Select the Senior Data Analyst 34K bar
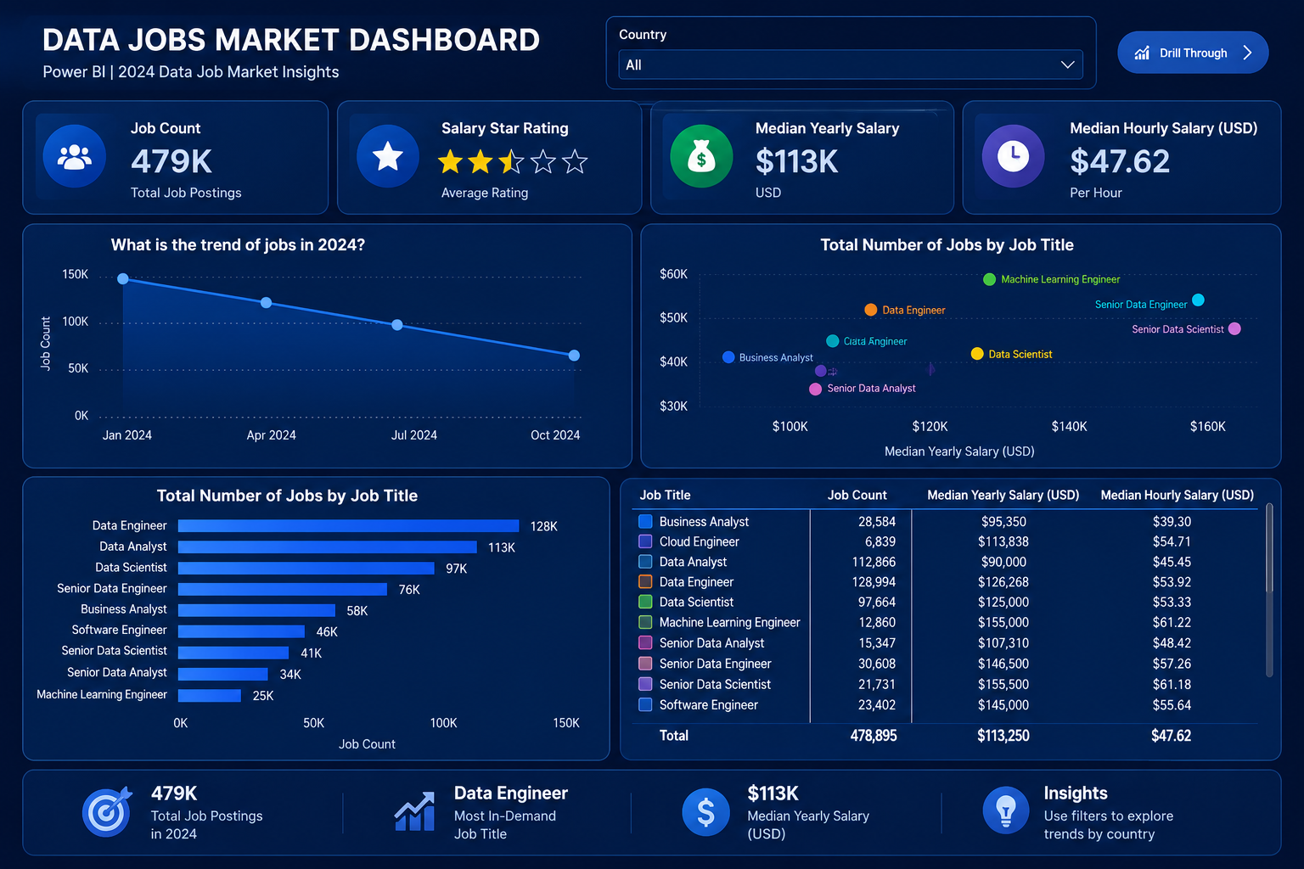Viewport: 1304px width, 869px height. click(223, 674)
